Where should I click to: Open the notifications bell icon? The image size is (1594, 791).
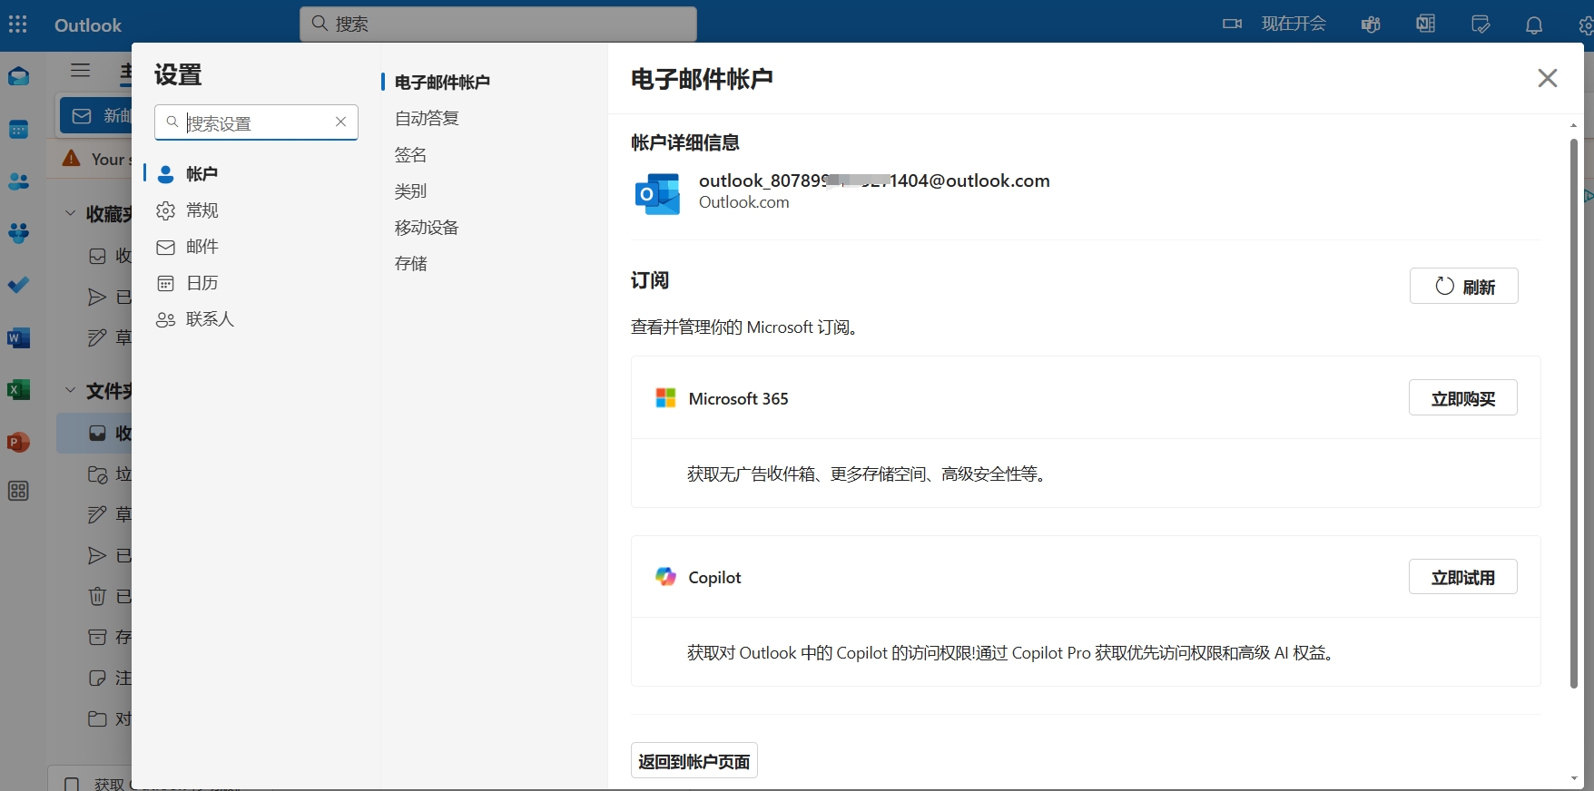click(x=1534, y=24)
